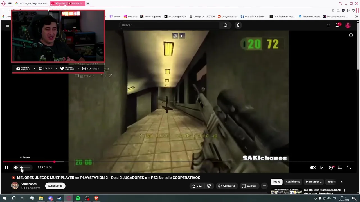360x202 pixels.
Task: Subscribe with the Suscribirme button
Action: click(55, 186)
